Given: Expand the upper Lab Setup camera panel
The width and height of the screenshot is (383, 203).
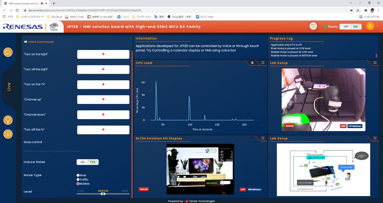Looking at the screenshot, I should pyautogui.click(x=375, y=63).
